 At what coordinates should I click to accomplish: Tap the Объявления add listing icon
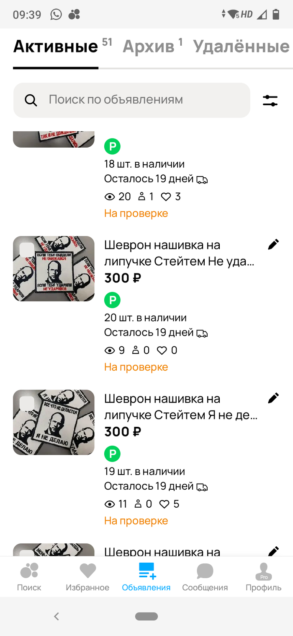pos(146,572)
